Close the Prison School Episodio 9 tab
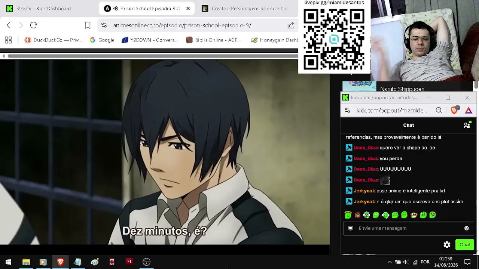 click(x=188, y=8)
